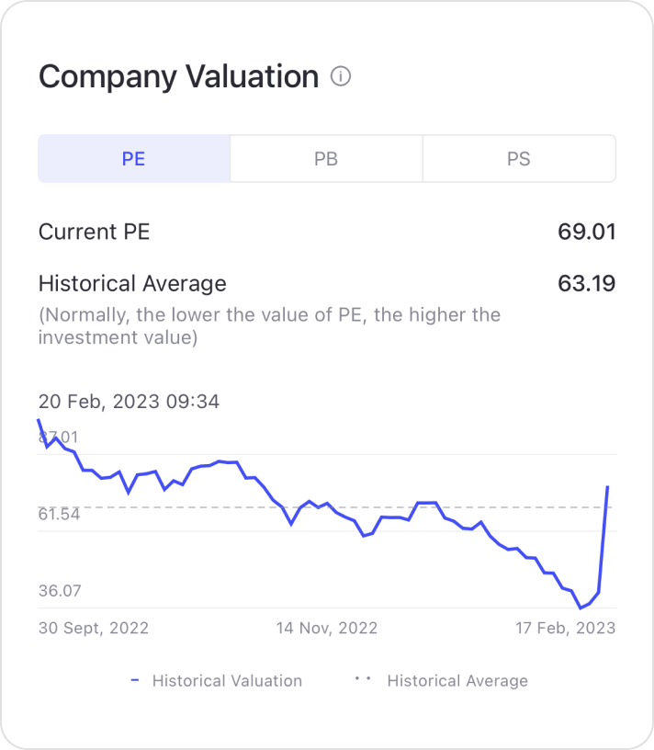Viewport: 654px width, 750px height.
Task: Click the 61.54 y-axis label
Action: 59,514
